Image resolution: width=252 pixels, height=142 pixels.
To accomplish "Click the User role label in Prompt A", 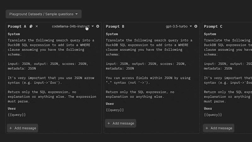I will [x=12, y=109].
